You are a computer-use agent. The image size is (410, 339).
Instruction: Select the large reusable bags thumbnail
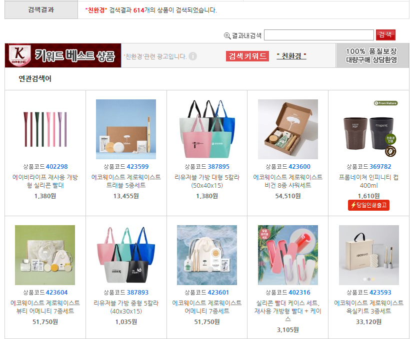[x=207, y=129]
